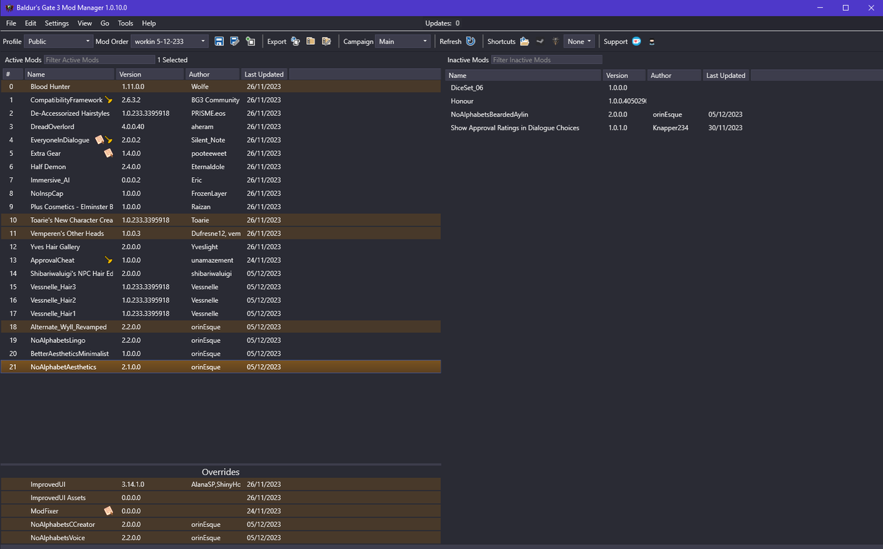Click the Filter Active Mods field
883x549 pixels.
click(x=99, y=60)
